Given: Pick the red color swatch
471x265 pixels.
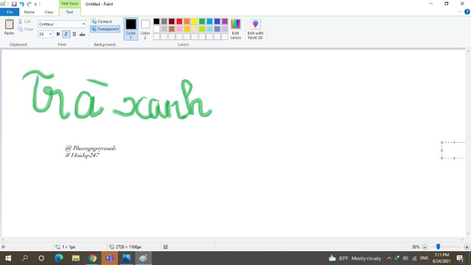Looking at the screenshot, I should (x=179, y=21).
